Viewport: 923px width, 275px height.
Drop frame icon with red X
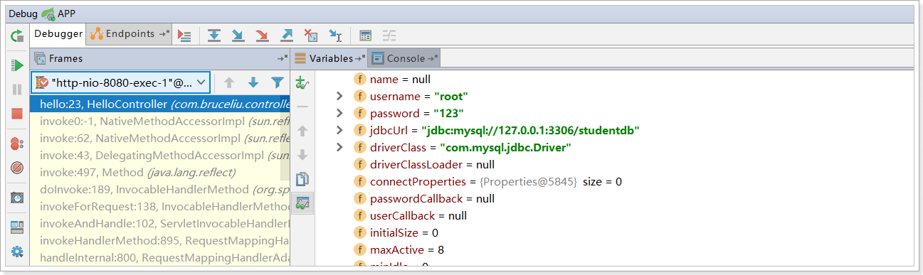[x=310, y=35]
